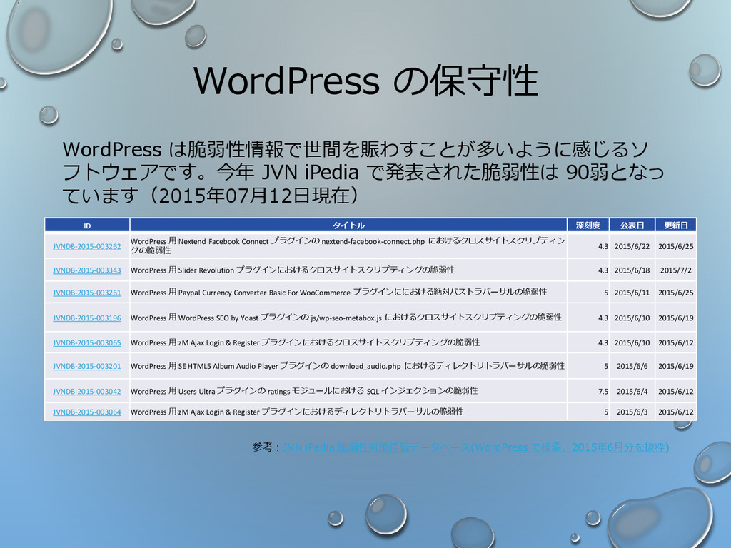The height and width of the screenshot is (548, 731).
Task: Click the 公表日 column header
Action: click(632, 225)
